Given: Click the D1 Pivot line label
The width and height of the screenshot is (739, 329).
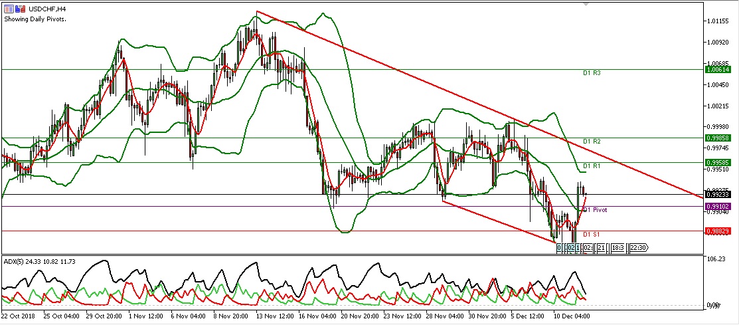Looking at the screenshot, I should [x=595, y=209].
